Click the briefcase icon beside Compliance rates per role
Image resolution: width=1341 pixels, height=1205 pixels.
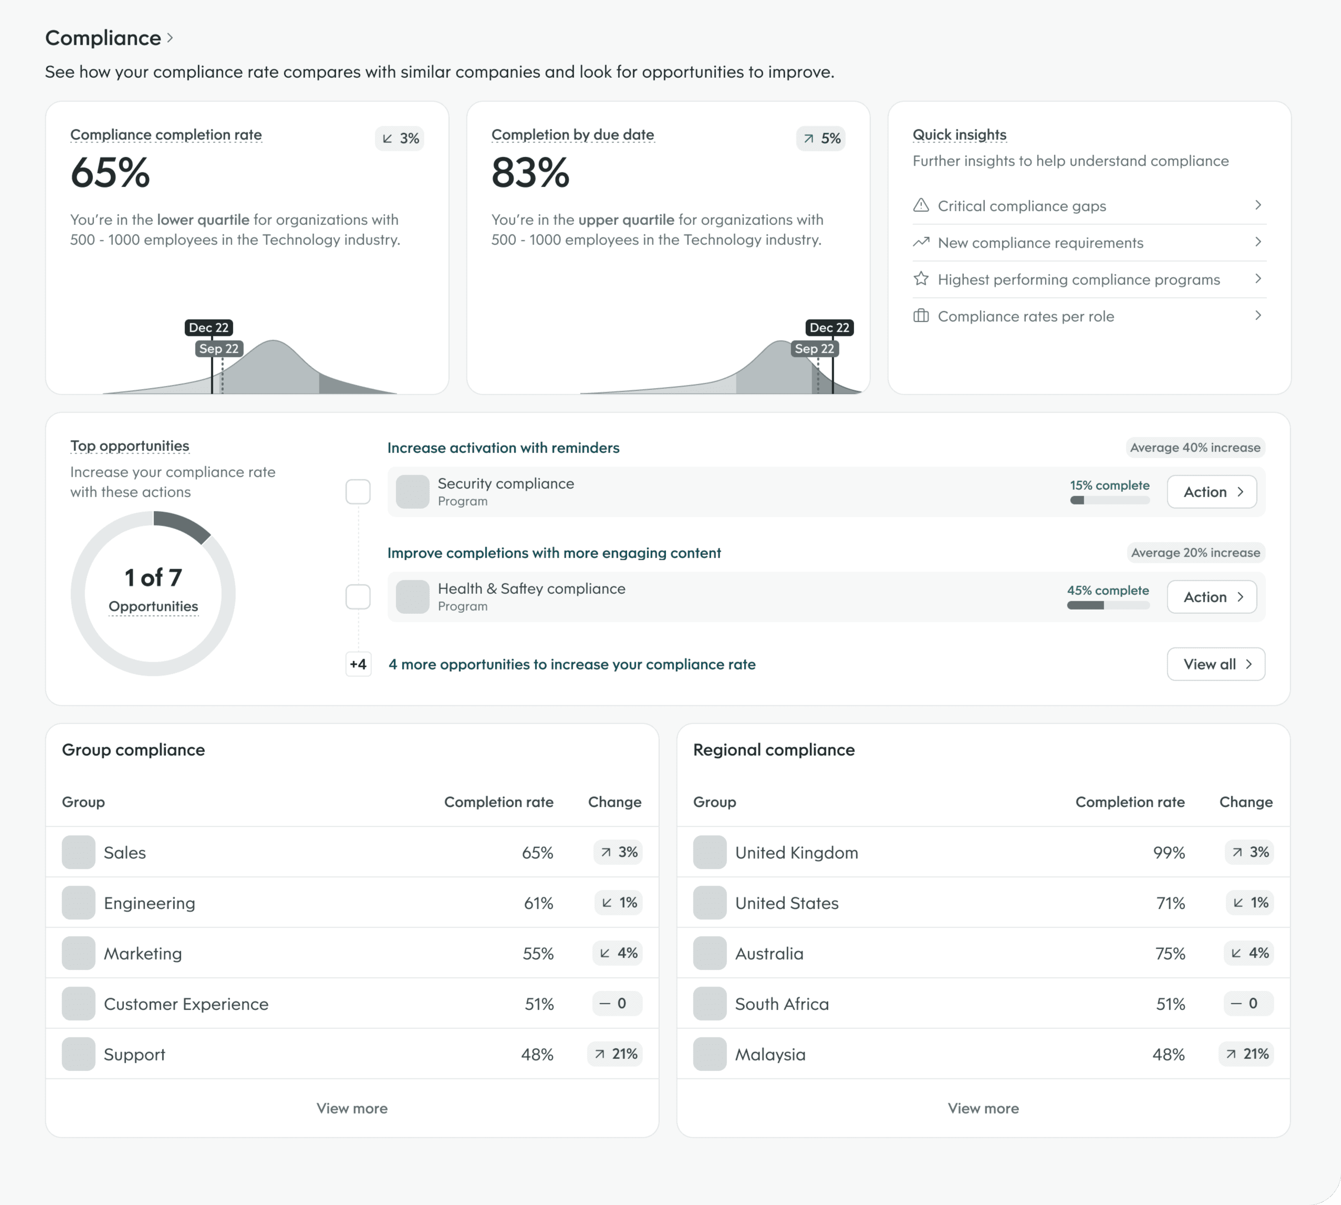pos(921,316)
